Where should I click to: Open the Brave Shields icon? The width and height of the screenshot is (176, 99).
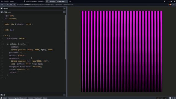[170, 4]
